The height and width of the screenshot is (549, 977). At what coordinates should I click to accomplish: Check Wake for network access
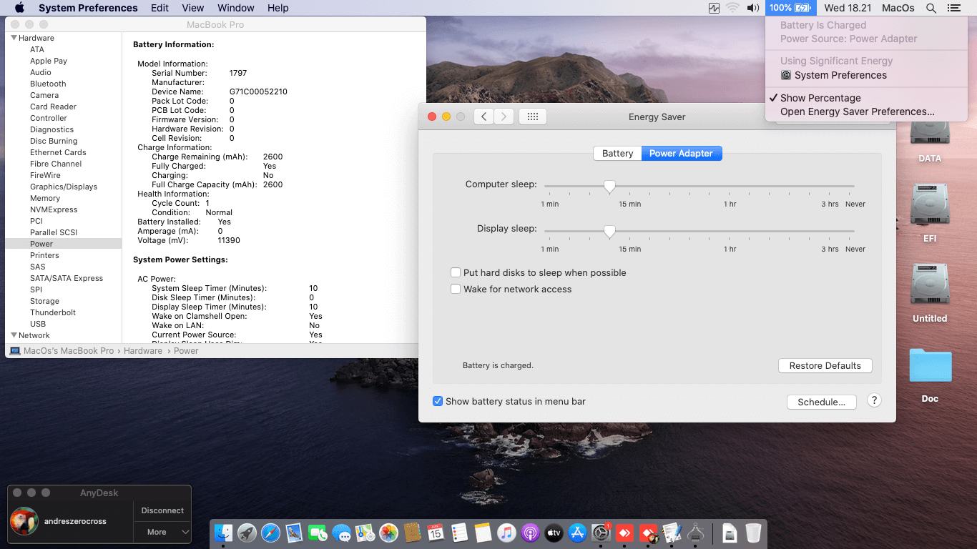tap(456, 290)
